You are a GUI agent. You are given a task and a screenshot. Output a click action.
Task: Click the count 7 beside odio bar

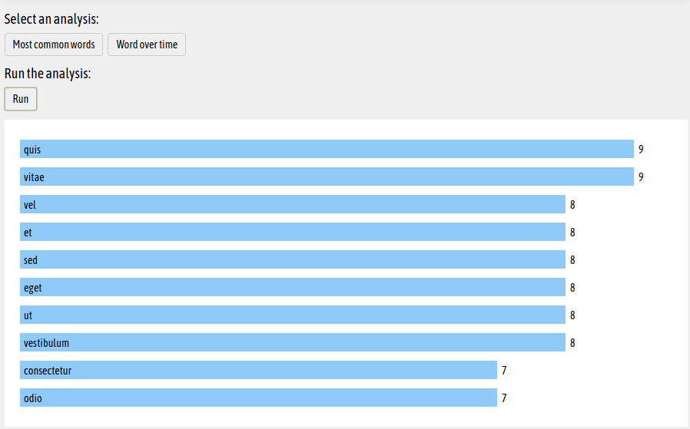point(504,398)
